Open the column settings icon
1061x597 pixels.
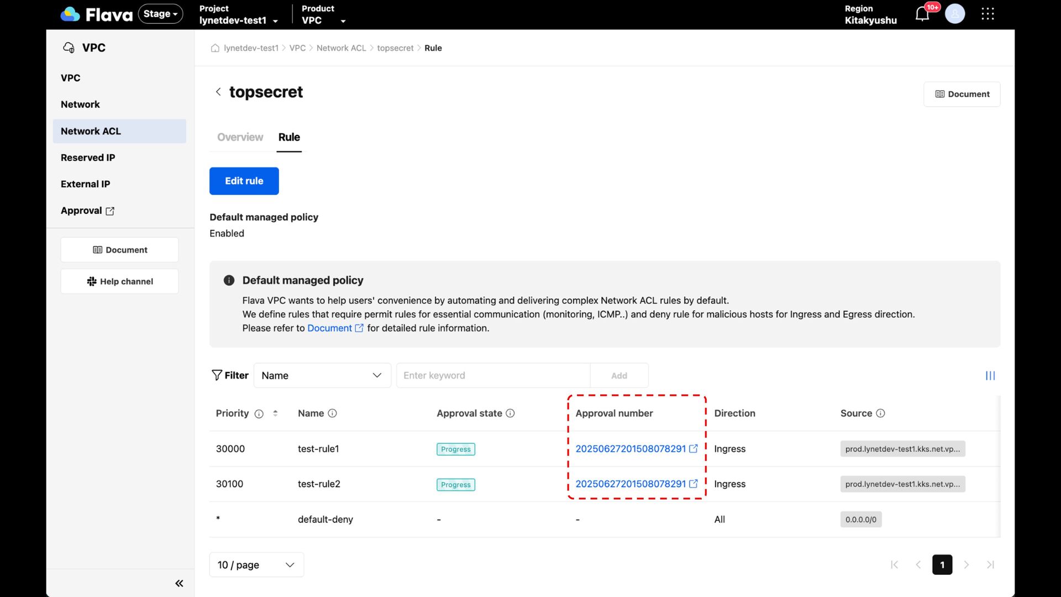click(x=990, y=375)
